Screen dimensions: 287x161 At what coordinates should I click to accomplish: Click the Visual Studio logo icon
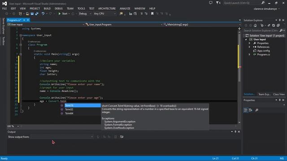(4, 4)
